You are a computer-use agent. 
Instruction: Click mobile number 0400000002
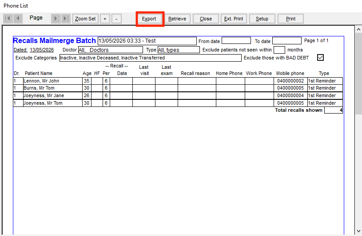click(290, 81)
